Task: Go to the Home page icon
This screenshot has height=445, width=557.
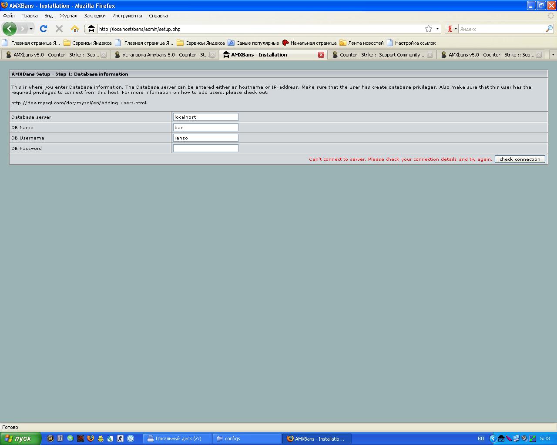Action: coord(75,29)
